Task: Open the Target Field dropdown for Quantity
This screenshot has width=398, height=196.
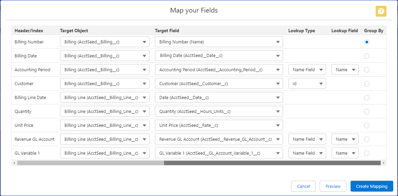Action: click(219, 111)
